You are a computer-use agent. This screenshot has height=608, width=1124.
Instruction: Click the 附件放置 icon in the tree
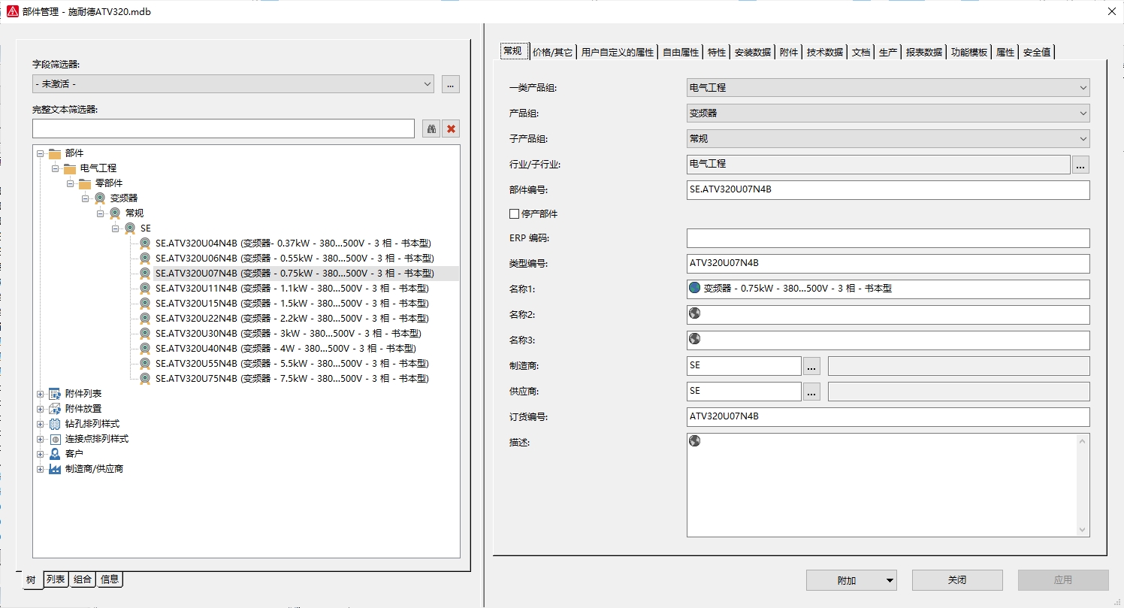pyautogui.click(x=54, y=409)
